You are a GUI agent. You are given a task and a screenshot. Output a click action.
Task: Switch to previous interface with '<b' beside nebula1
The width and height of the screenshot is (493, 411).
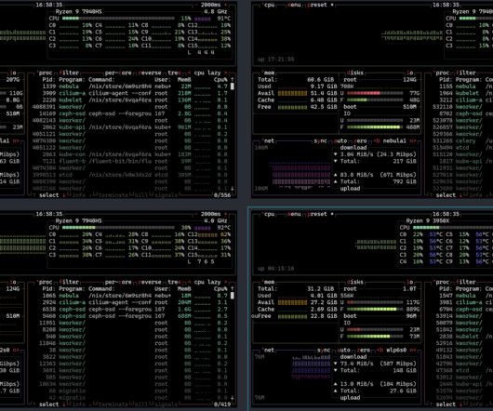coord(377,140)
